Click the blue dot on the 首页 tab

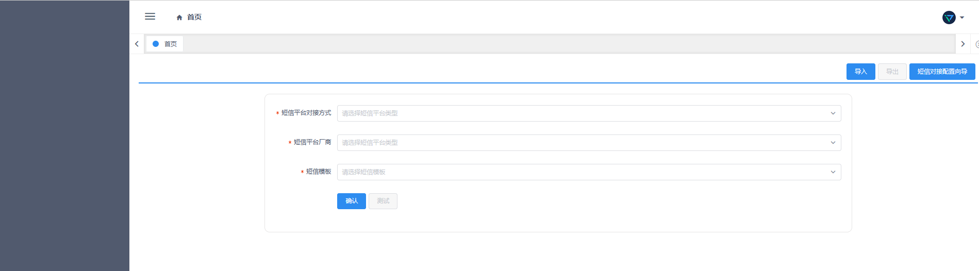(x=156, y=44)
